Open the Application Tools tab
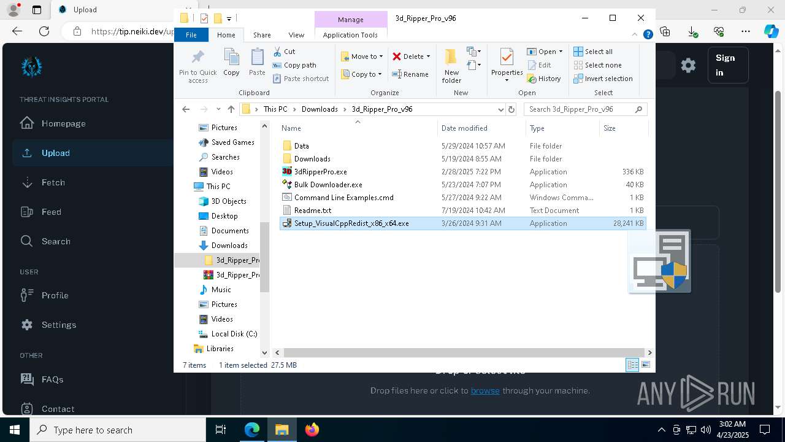 click(x=350, y=35)
